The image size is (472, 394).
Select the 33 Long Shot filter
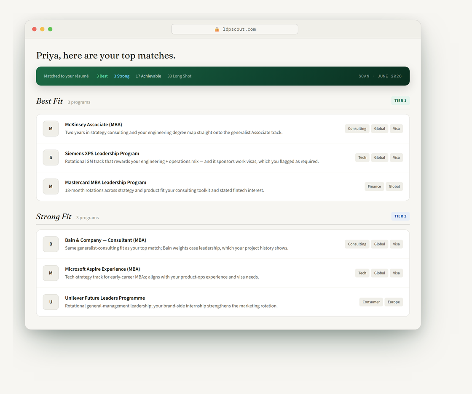click(x=180, y=76)
